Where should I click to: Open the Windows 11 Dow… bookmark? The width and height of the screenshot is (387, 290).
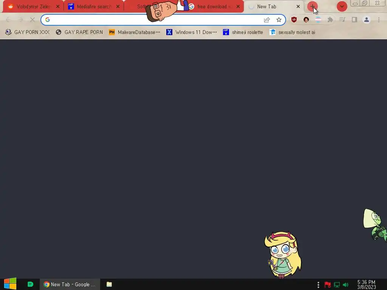[x=192, y=32]
